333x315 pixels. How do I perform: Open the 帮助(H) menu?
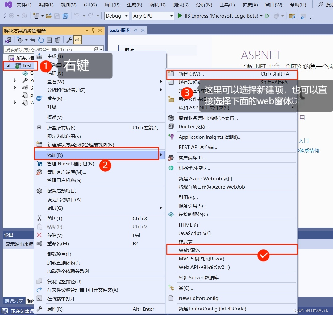298,5
